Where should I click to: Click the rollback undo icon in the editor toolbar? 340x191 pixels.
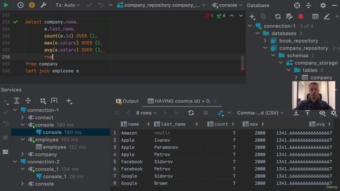(x=101, y=5)
